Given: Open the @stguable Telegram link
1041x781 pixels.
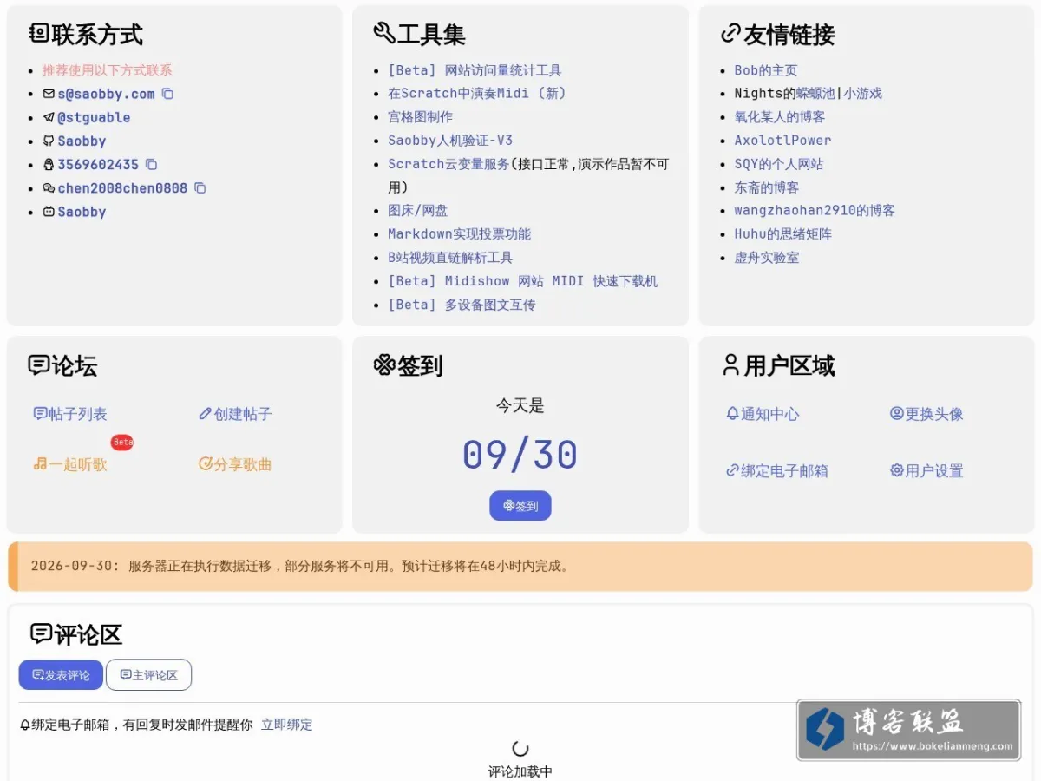Looking at the screenshot, I should (x=94, y=117).
